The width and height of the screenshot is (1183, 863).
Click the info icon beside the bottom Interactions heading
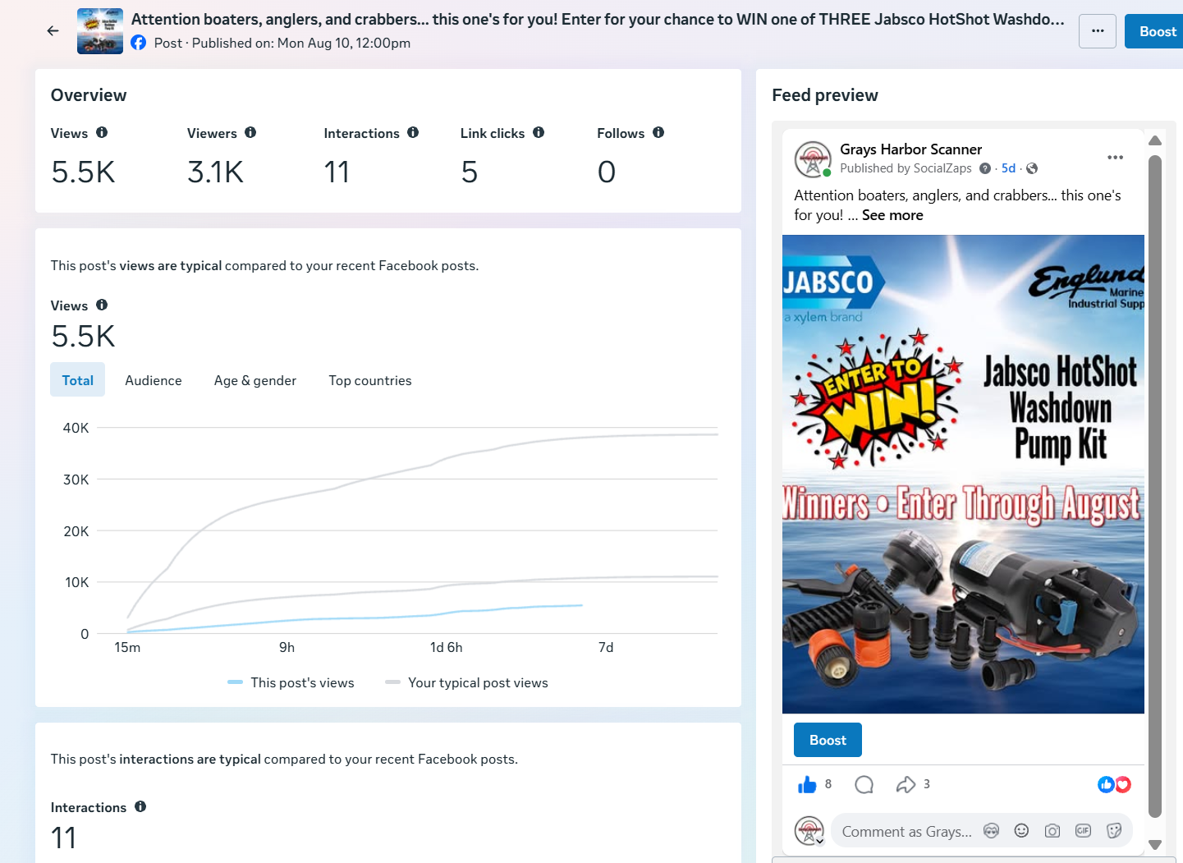coord(140,806)
